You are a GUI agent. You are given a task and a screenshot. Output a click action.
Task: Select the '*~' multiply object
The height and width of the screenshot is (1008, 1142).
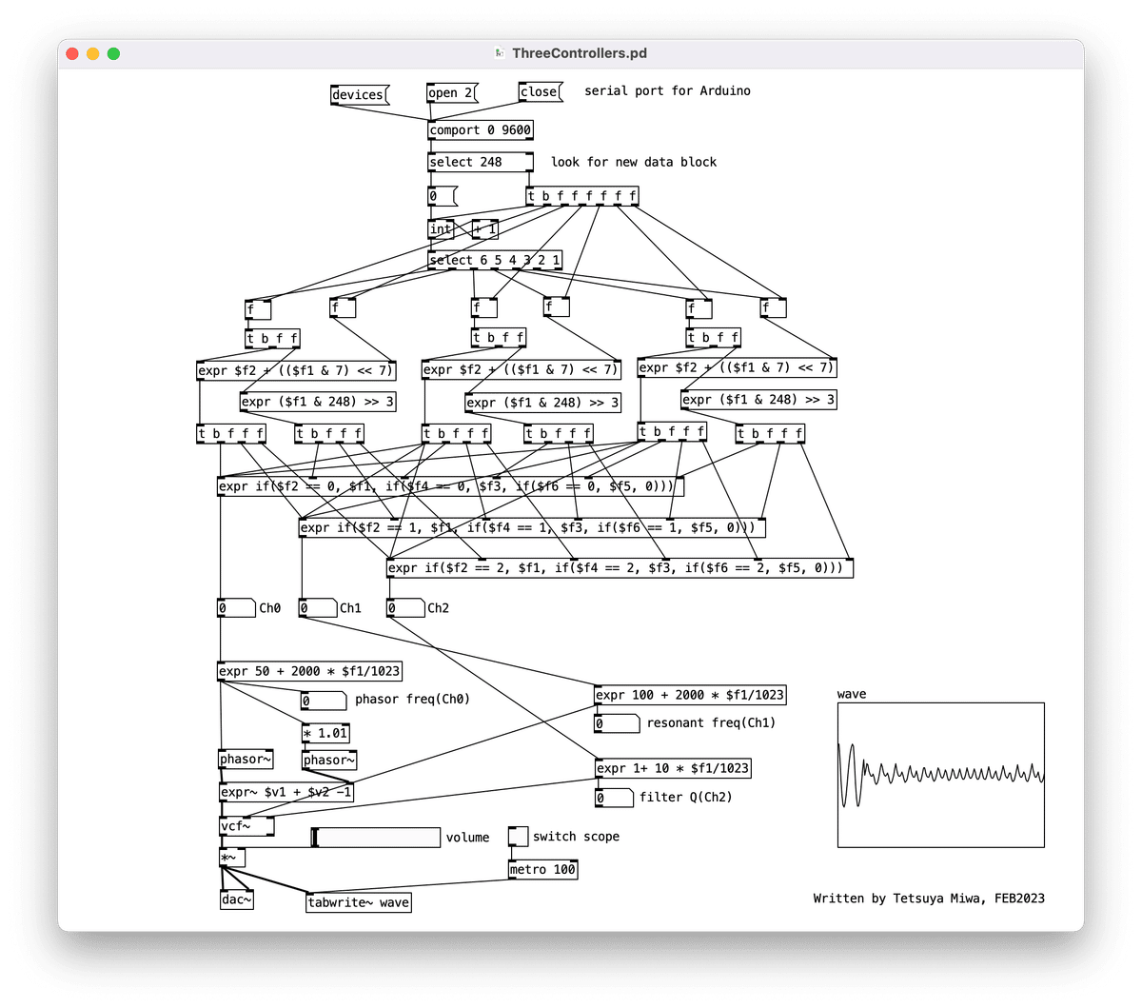point(232,859)
